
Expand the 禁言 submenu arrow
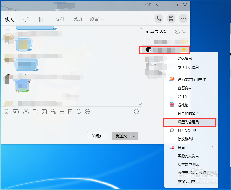[x=213, y=147]
